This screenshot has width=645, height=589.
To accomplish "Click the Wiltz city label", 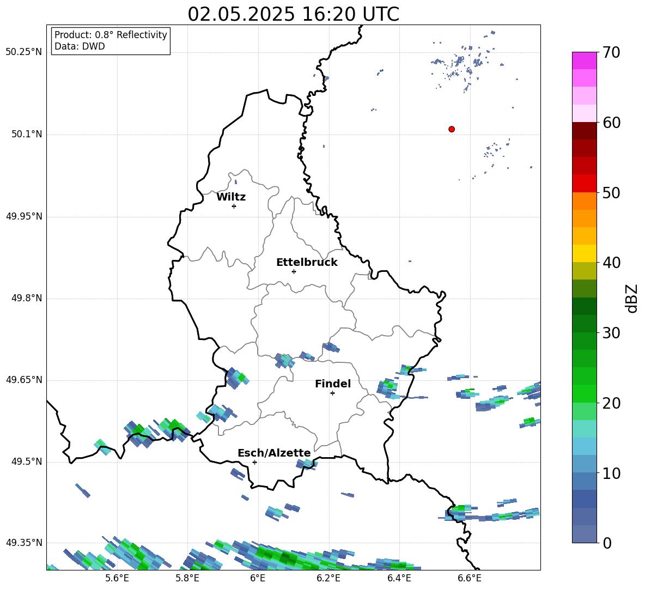I will coord(231,197).
